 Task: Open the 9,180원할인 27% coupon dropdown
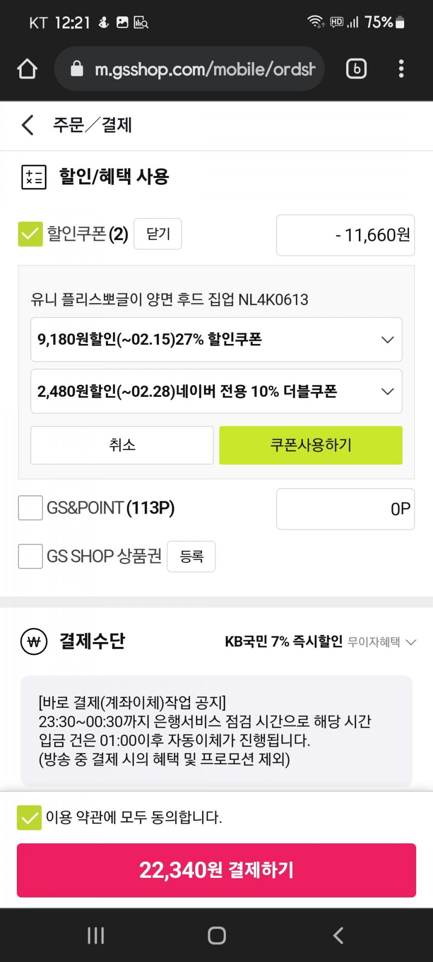[216, 340]
